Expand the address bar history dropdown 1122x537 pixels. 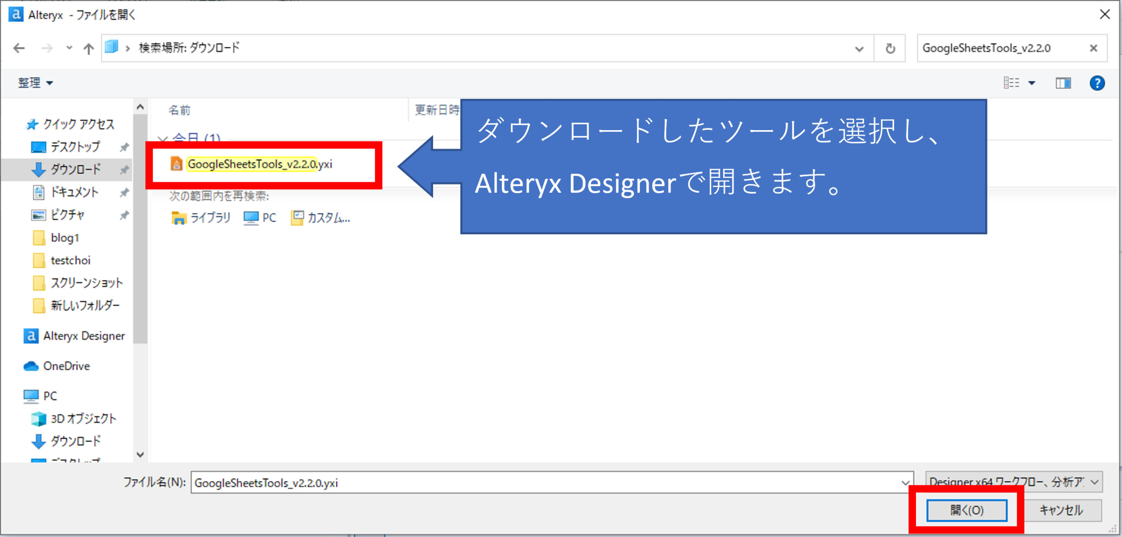(859, 49)
